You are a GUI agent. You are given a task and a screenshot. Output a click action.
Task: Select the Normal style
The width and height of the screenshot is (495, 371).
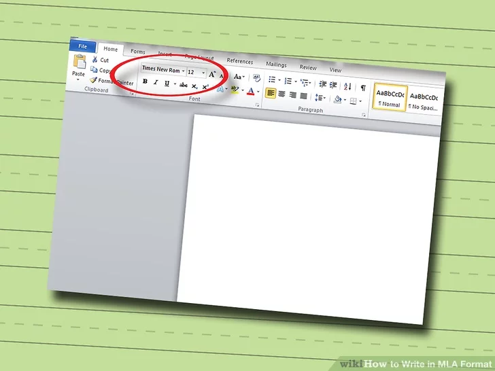(390, 99)
